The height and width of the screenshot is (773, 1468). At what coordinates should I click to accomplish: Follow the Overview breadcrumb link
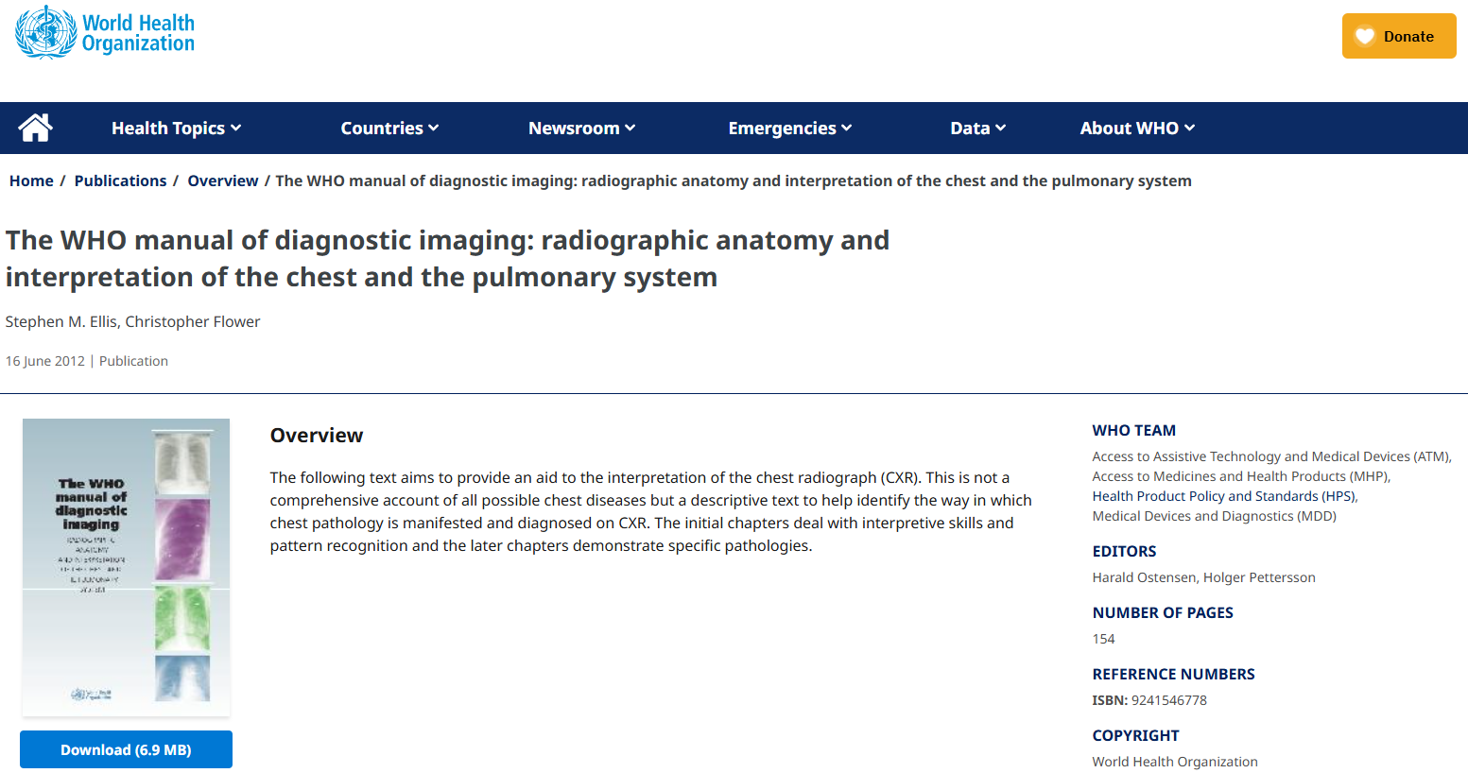pos(222,180)
